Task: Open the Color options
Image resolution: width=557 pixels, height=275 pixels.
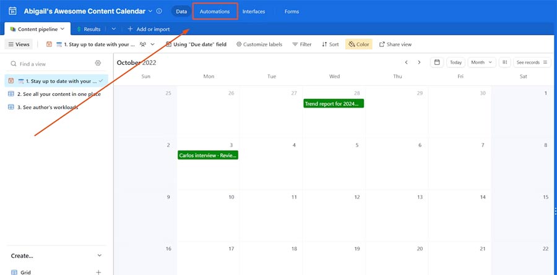Action: point(358,44)
